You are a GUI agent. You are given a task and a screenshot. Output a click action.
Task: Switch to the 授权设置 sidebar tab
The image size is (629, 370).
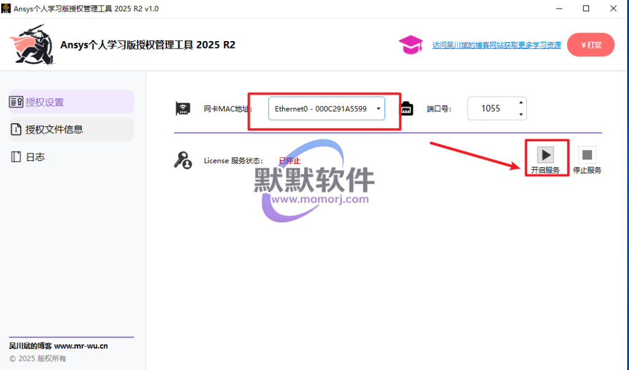point(71,102)
